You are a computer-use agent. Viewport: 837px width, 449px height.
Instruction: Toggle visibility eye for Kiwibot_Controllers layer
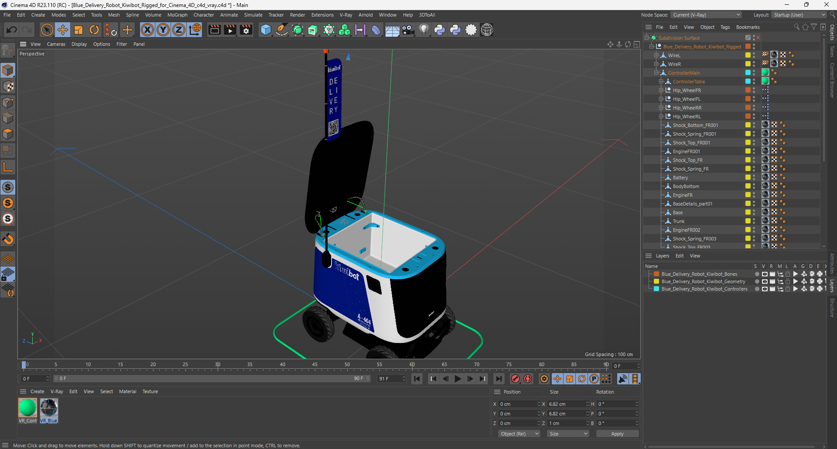[x=765, y=289]
